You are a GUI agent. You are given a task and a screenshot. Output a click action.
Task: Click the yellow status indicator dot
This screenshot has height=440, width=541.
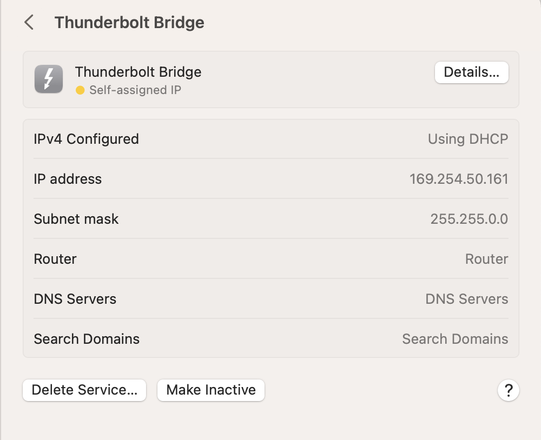pyautogui.click(x=80, y=90)
